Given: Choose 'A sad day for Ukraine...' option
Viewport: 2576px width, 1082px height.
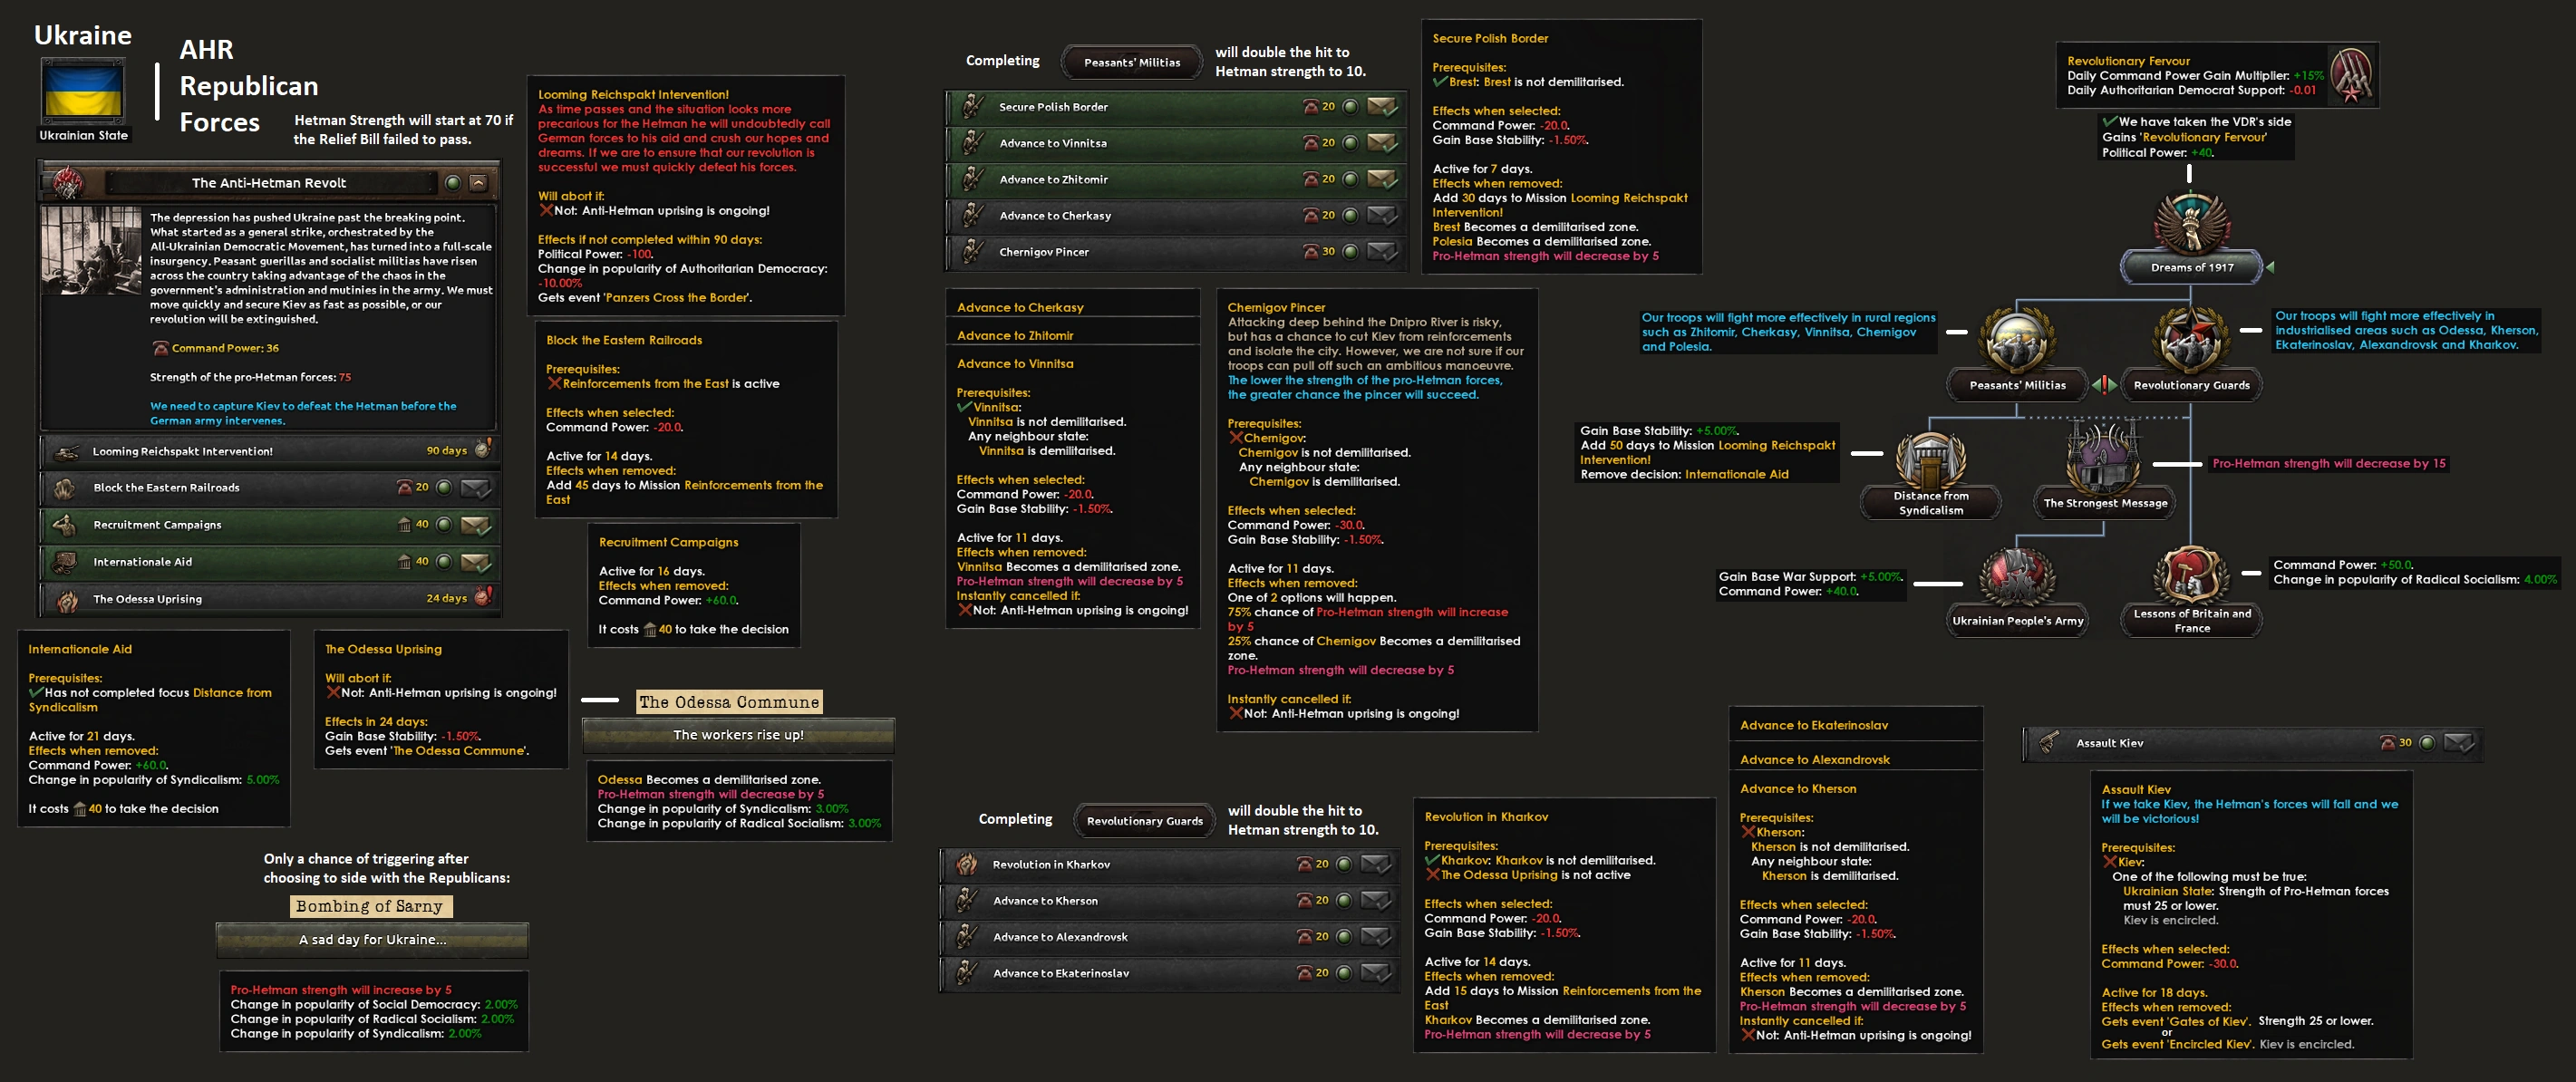Looking at the screenshot, I should 372,940.
